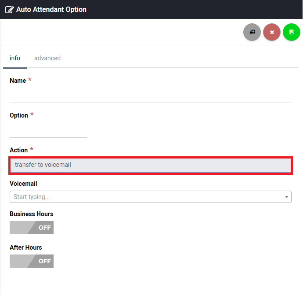Click the Auto Attendant Option title text
Screen dimensions: 303x295
pos(51,9)
